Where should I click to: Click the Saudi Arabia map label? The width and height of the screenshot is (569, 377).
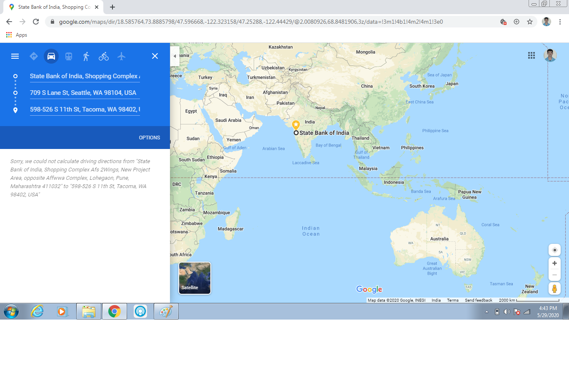tap(228, 120)
